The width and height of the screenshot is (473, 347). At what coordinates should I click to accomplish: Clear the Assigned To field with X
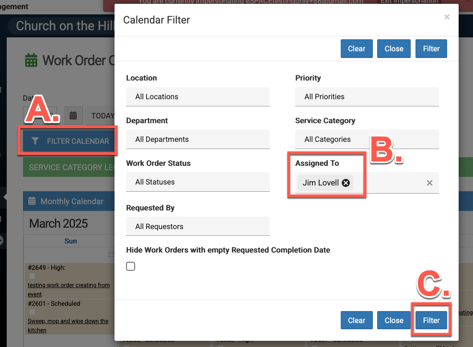[x=429, y=183]
